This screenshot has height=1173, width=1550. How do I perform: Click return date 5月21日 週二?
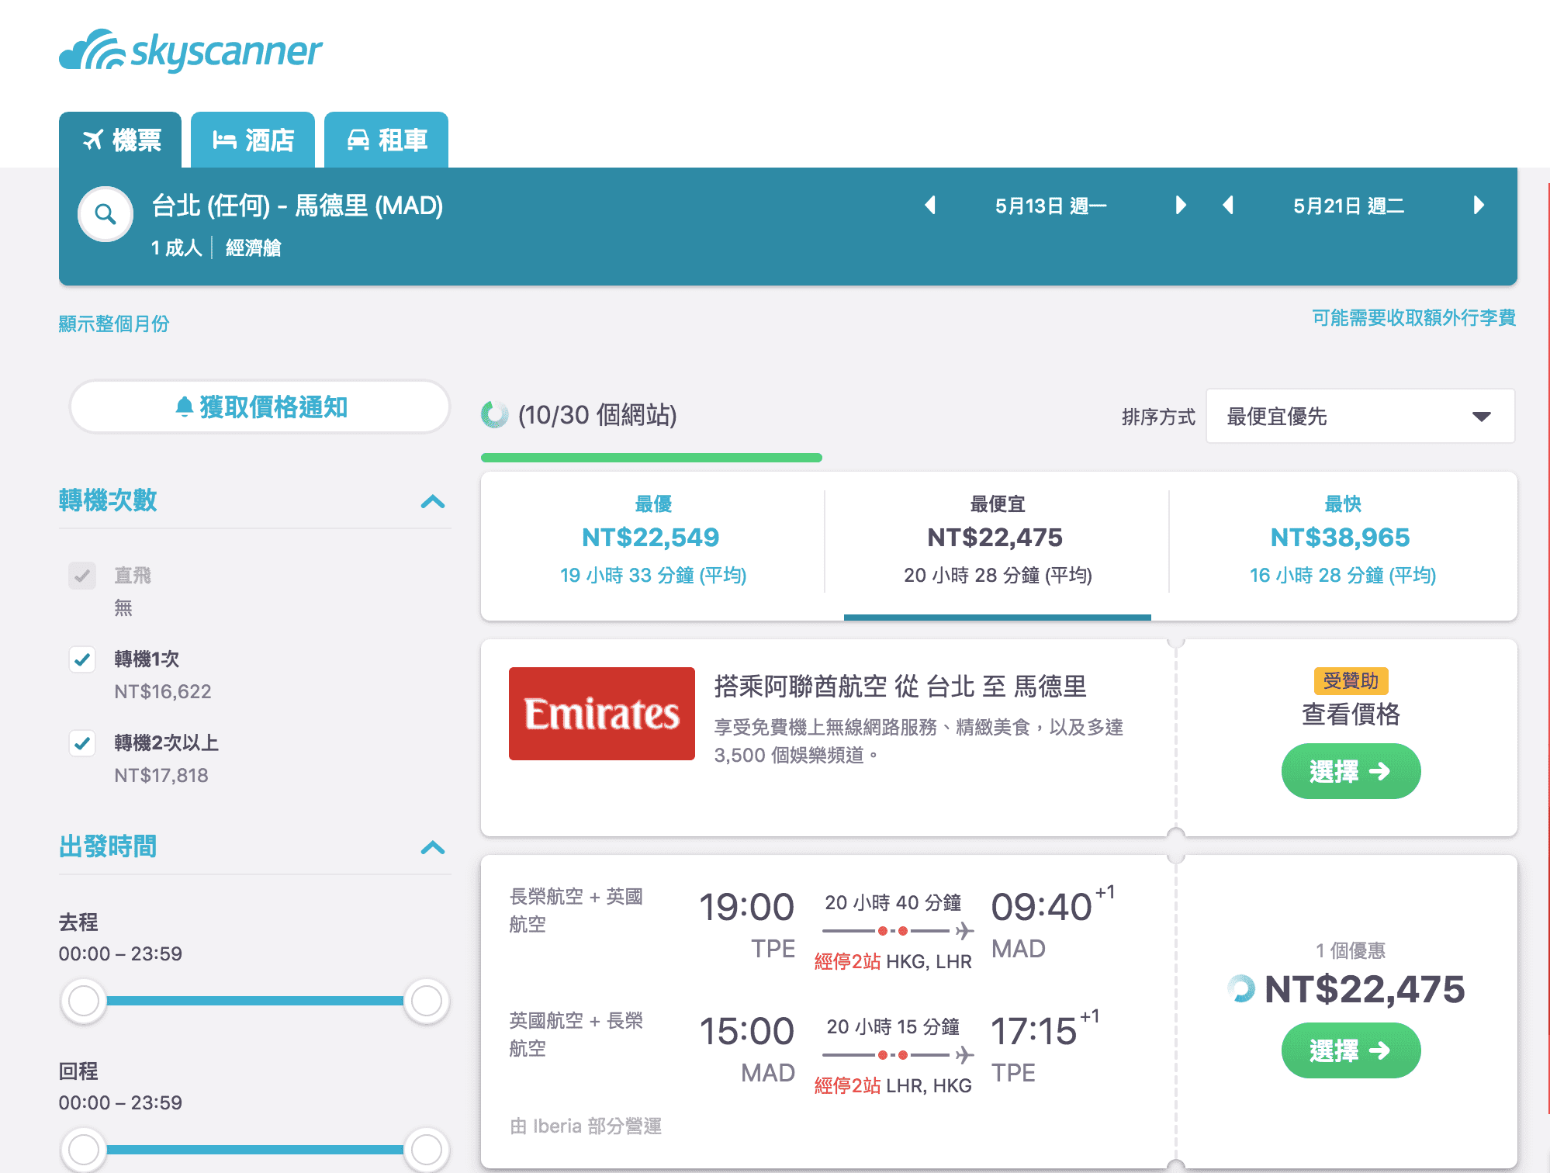tap(1349, 206)
